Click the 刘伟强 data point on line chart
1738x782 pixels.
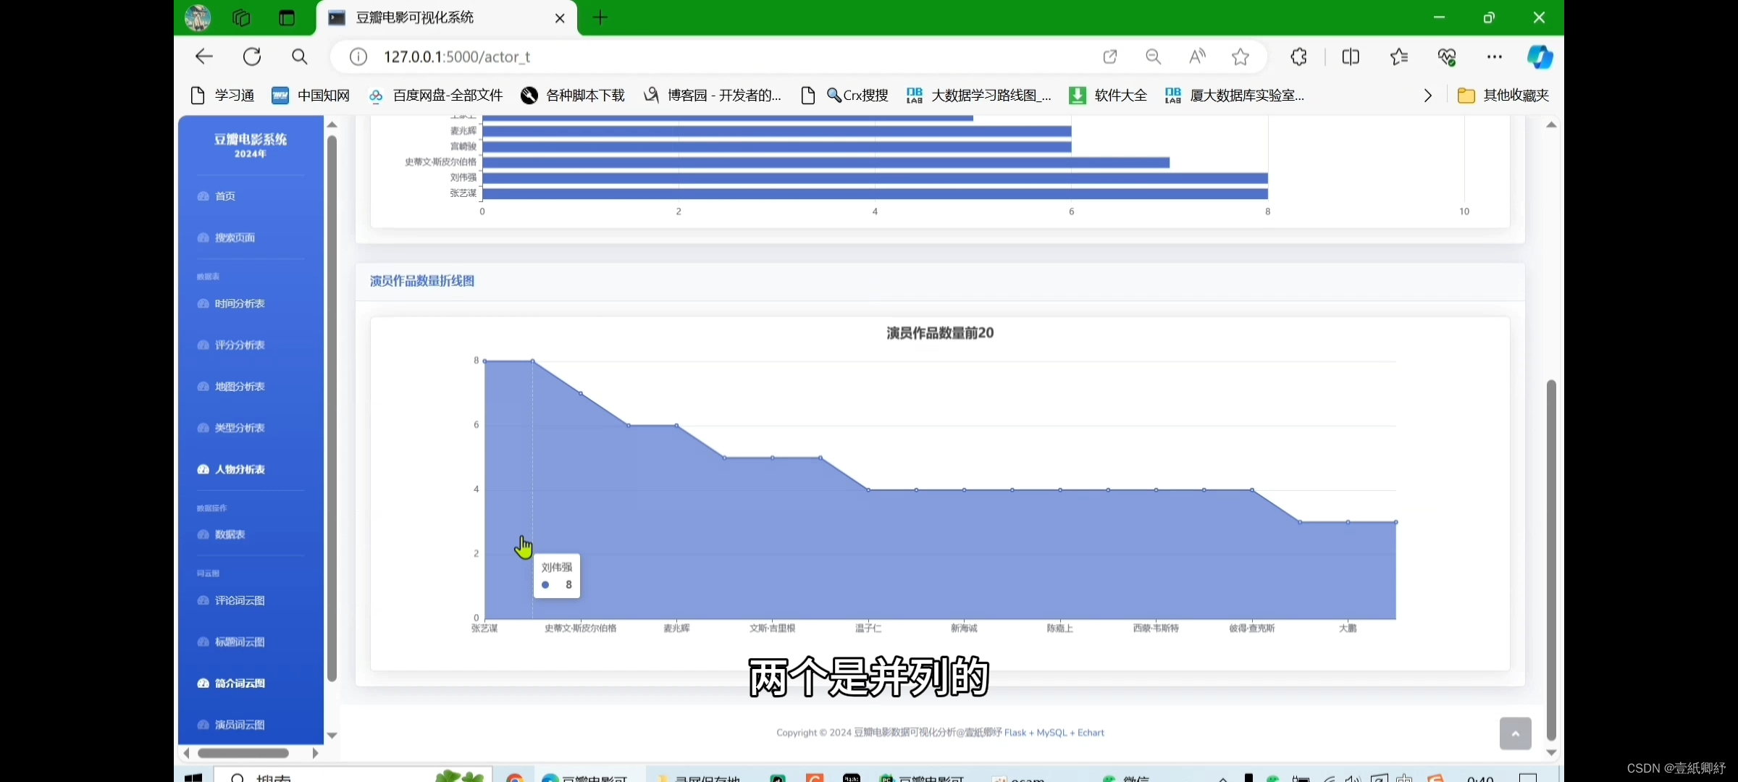532,361
